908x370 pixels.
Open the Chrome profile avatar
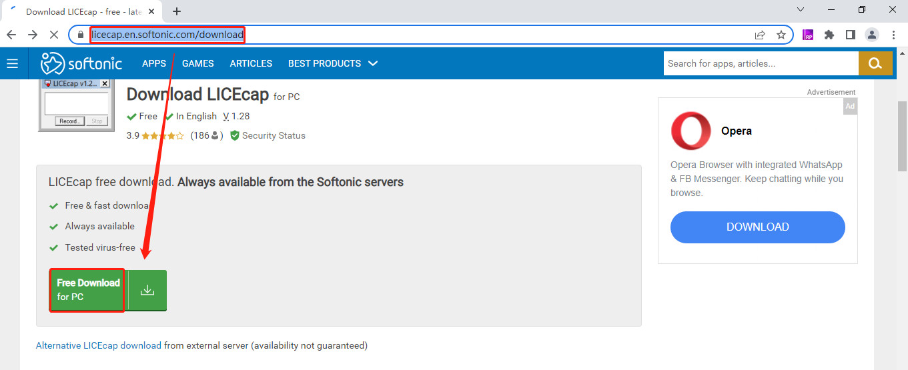pos(872,35)
